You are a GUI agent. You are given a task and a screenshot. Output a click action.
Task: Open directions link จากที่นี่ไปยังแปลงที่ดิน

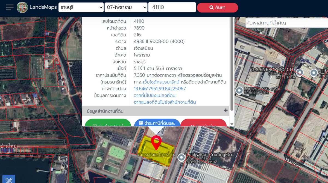click(154, 96)
